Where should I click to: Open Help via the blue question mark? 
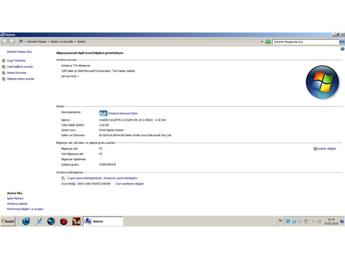pyautogui.click(x=342, y=49)
